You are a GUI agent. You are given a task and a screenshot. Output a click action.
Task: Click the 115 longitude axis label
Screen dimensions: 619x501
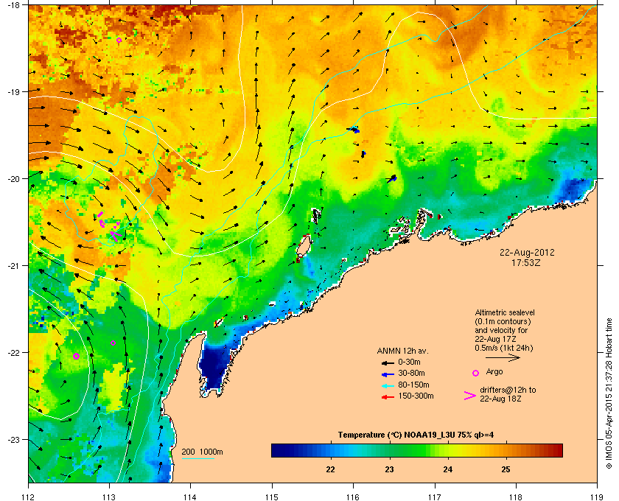point(272,497)
